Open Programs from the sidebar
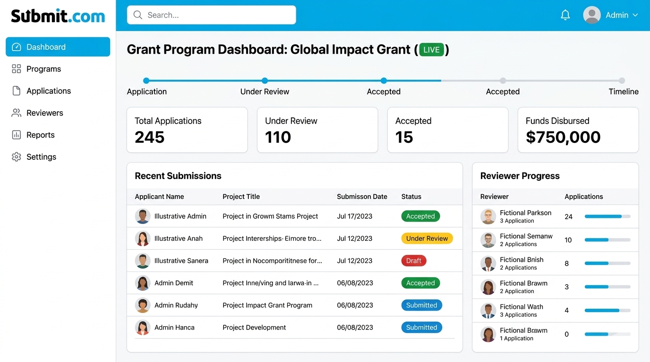Viewport: 650px width, 362px height. coord(16,69)
